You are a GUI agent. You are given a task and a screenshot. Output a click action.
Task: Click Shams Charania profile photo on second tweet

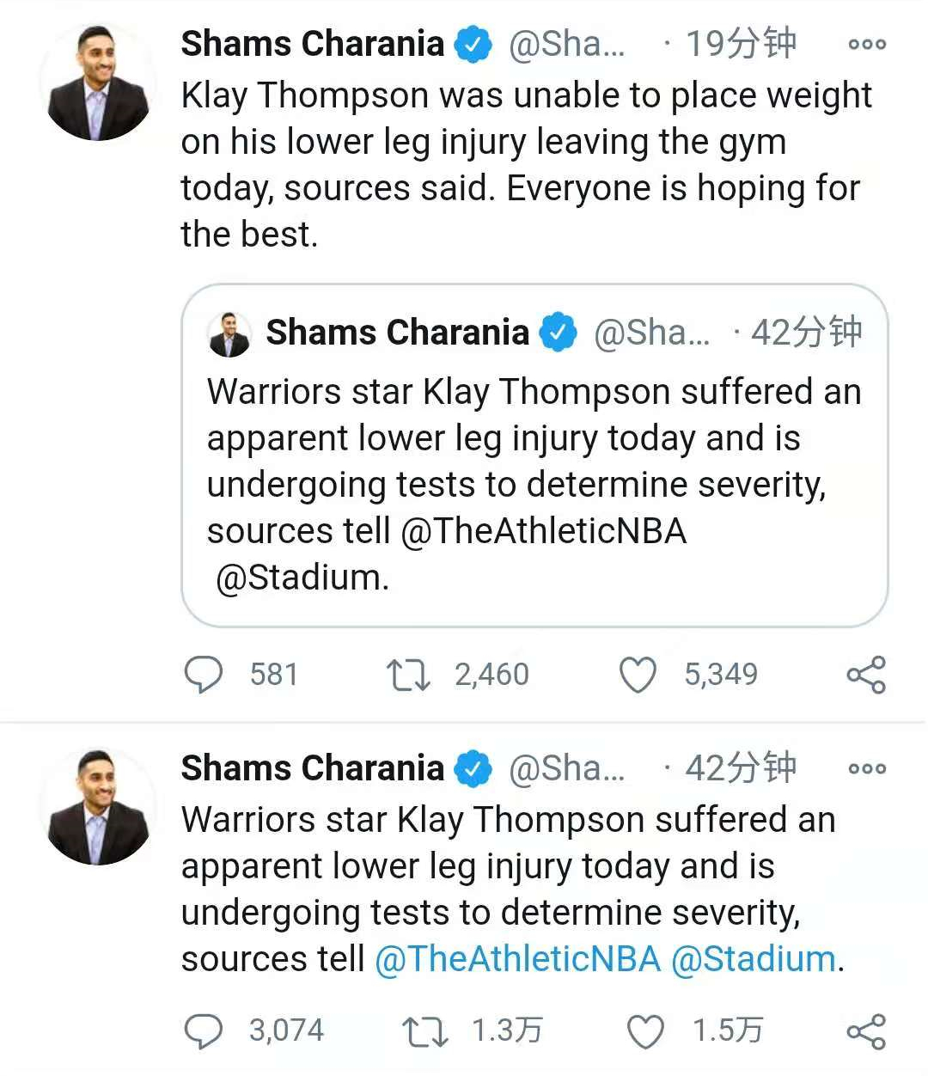99,807
